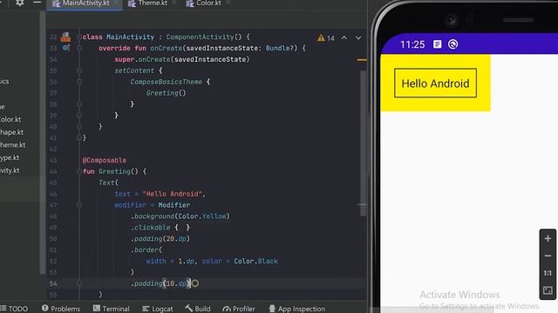Open the App Inspection tool window
The image size is (558, 313).
(x=296, y=309)
